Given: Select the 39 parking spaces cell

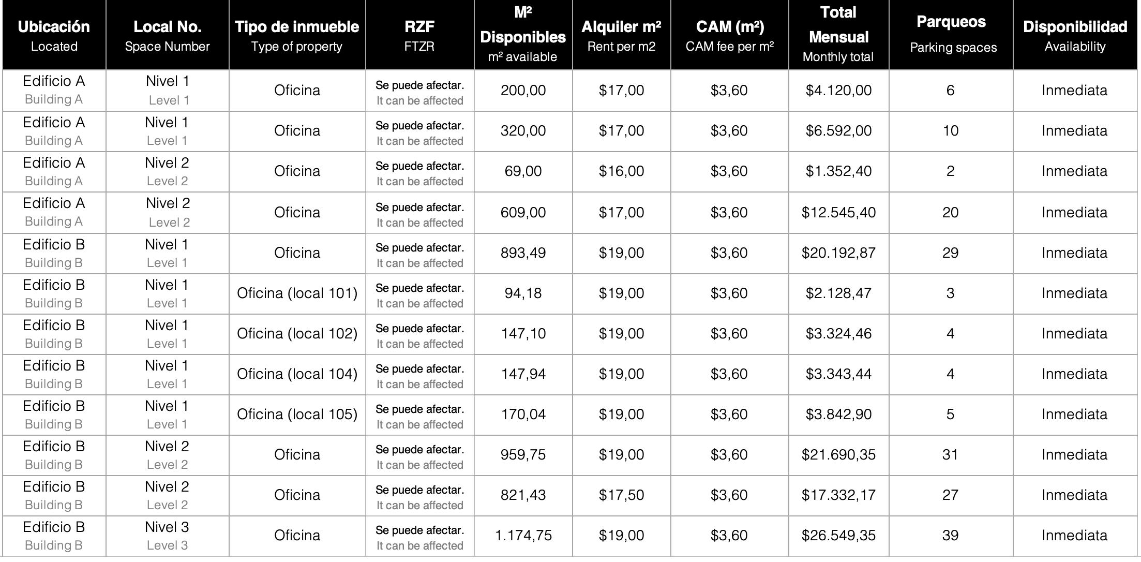Looking at the screenshot, I should 950,536.
